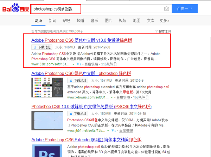The image size is (211, 157).
Task: Click search box containing photoshop cs6绿色版
Action: click(x=101, y=9)
